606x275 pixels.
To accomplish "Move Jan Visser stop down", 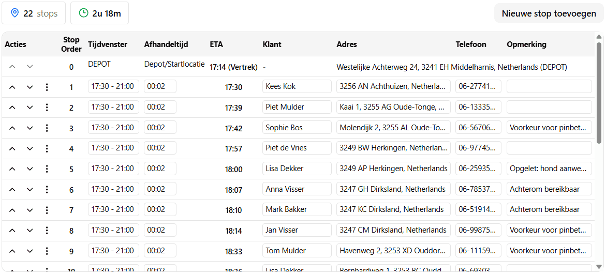I will (29, 231).
